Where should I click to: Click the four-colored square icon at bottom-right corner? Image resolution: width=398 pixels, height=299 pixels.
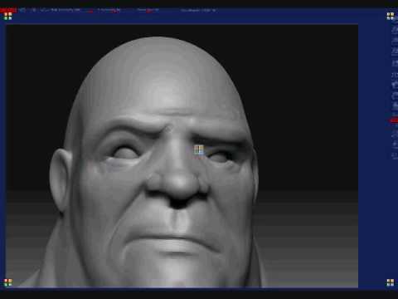click(391, 282)
